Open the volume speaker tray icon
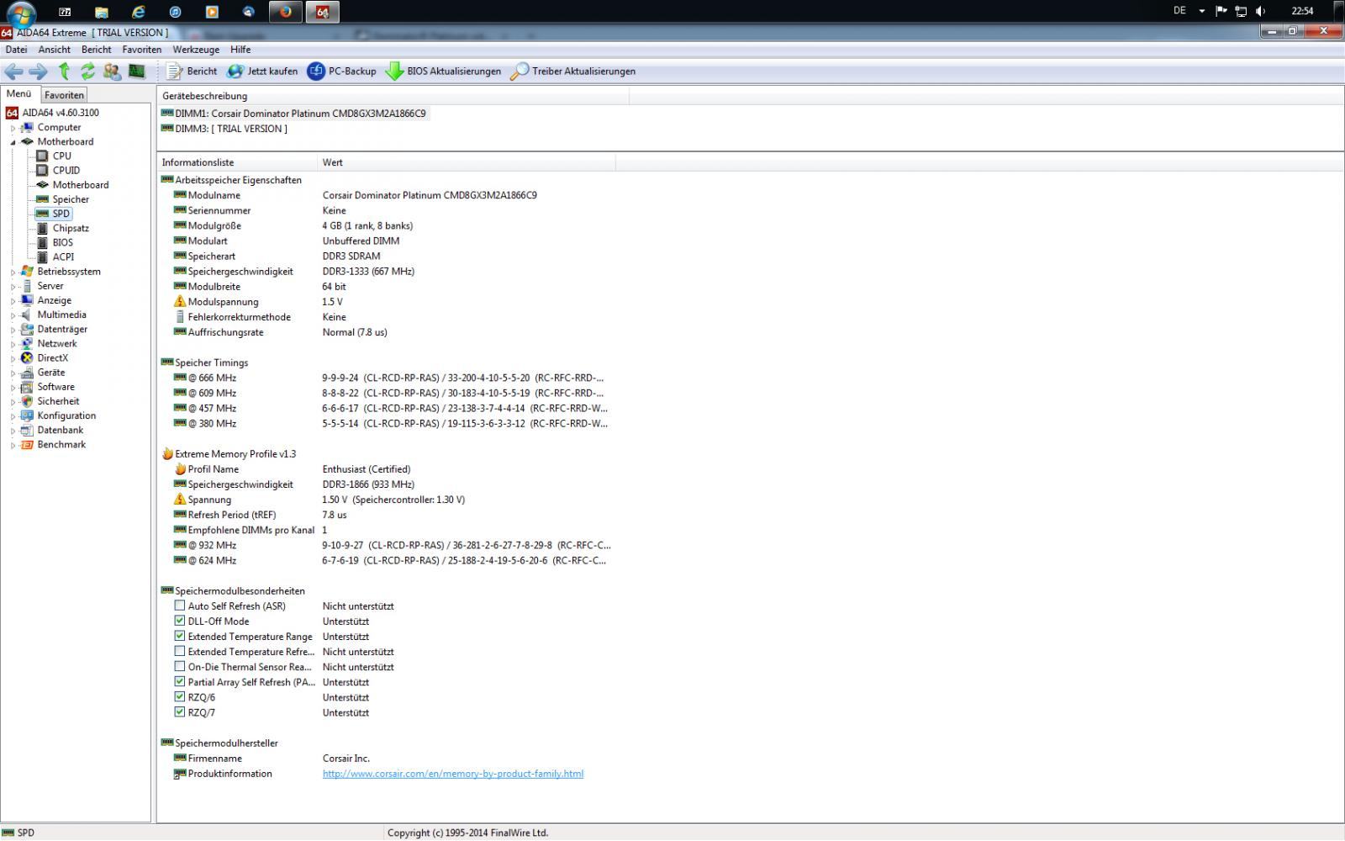Image resolution: width=1345 pixels, height=841 pixels. click(1260, 11)
